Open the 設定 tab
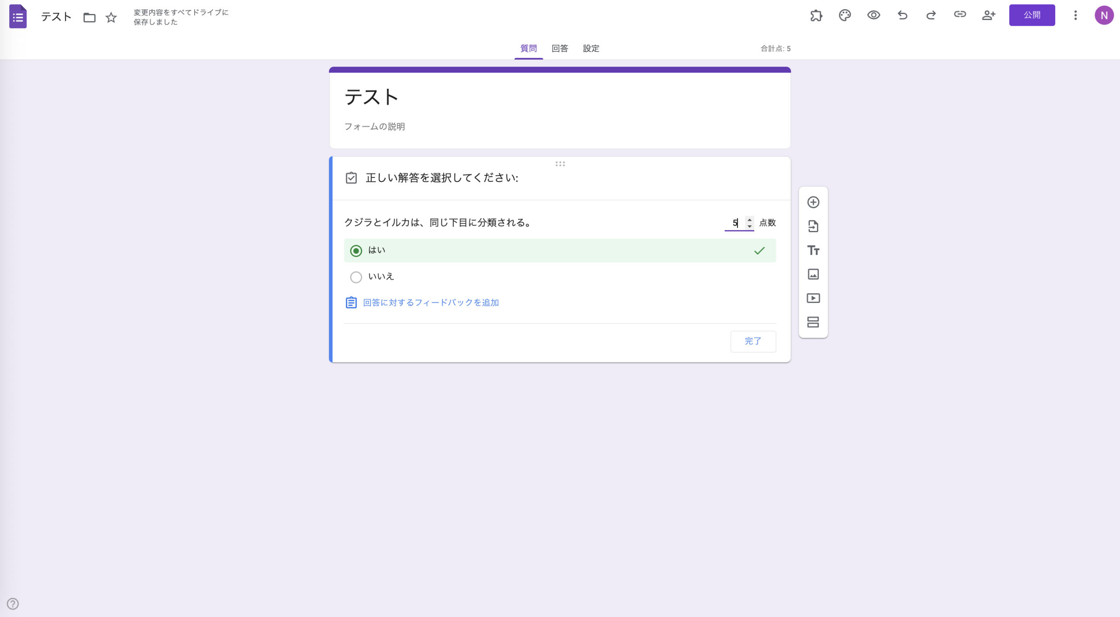This screenshot has width=1120, height=617. [x=591, y=49]
